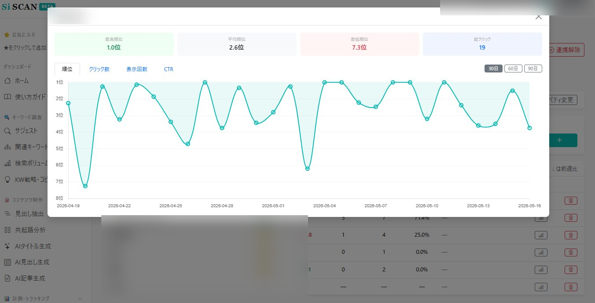Open chart icon in 0.0% row with 2 impressions

coord(541,269)
